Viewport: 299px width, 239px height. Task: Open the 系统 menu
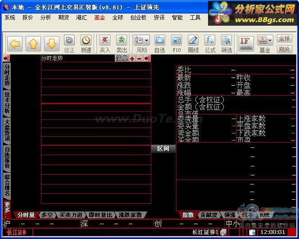(10, 18)
